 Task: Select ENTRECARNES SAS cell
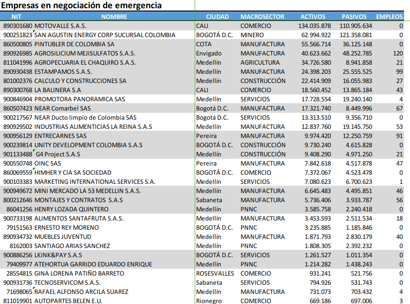60,136
